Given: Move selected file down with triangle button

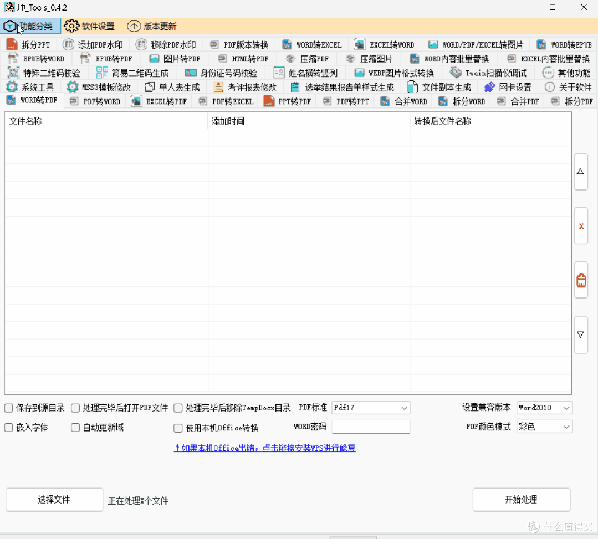Looking at the screenshot, I should point(580,335).
